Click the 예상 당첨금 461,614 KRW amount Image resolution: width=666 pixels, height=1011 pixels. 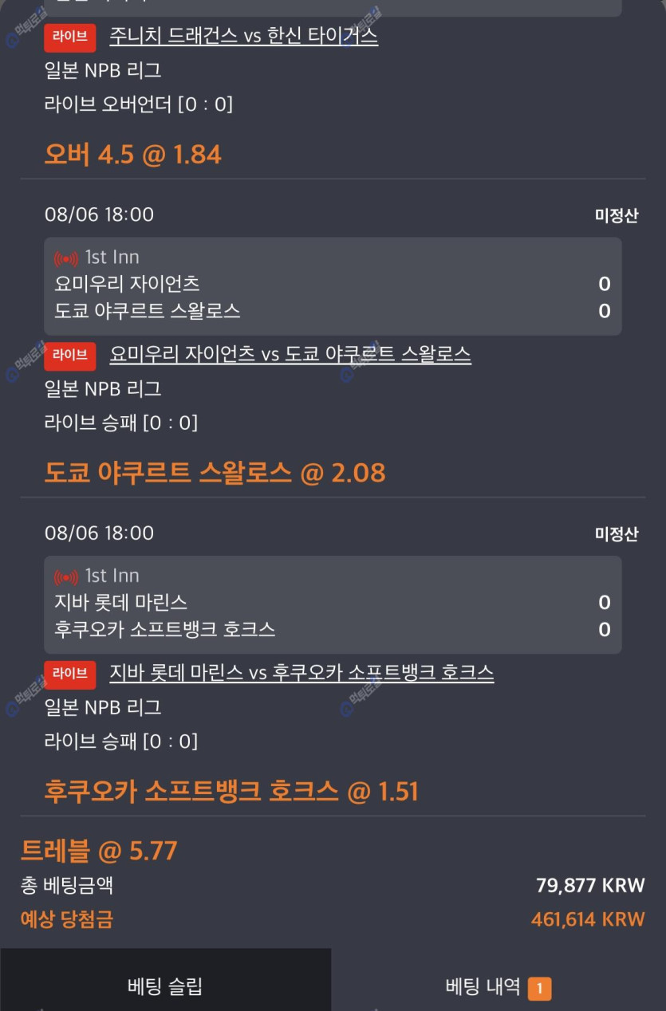click(588, 919)
